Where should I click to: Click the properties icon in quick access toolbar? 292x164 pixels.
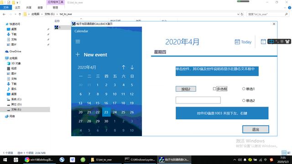[9, 2]
